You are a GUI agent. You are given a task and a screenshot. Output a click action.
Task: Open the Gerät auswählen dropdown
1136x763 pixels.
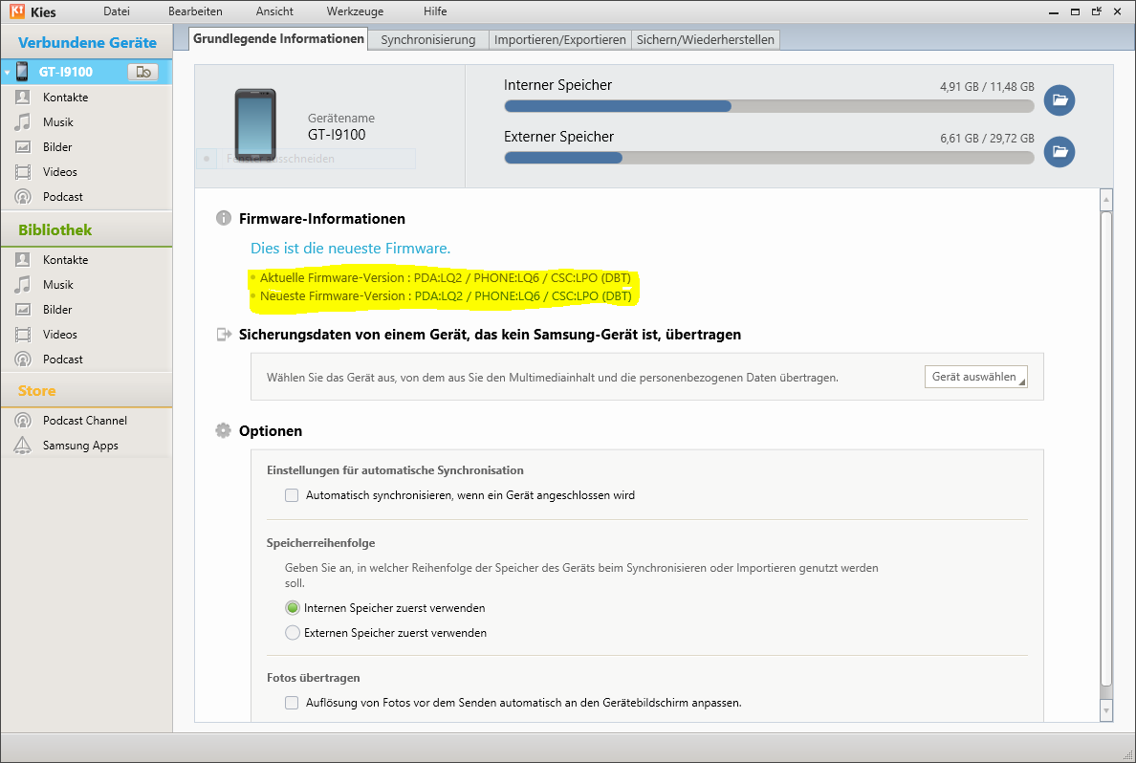pyautogui.click(x=975, y=377)
